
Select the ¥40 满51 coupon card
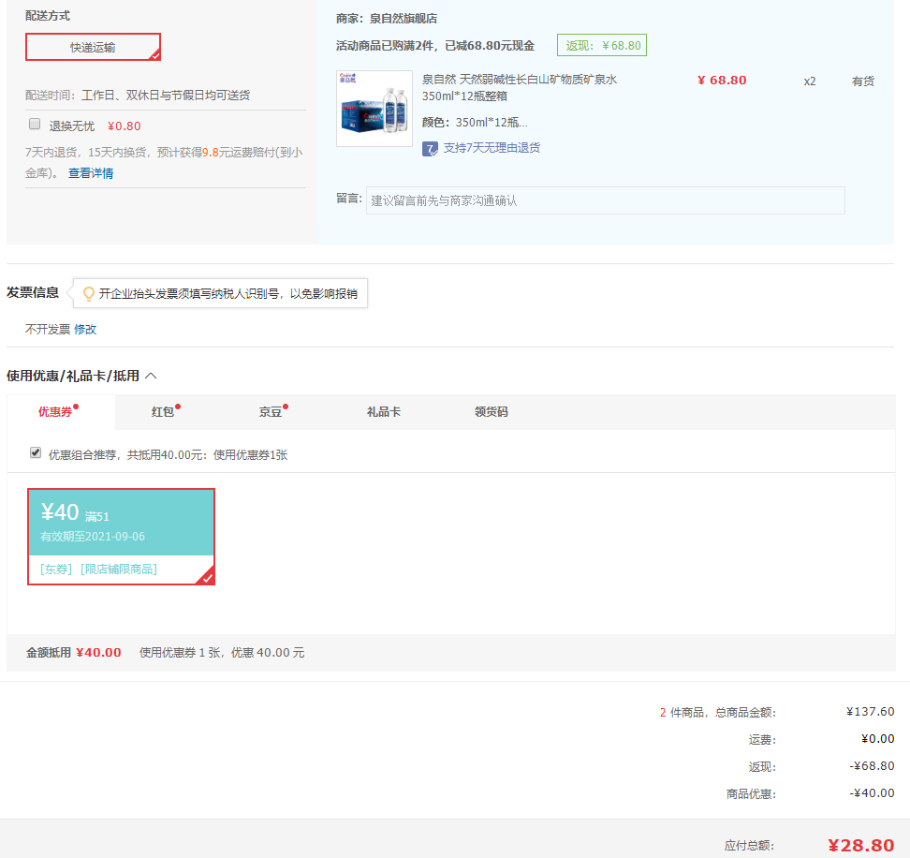pyautogui.click(x=122, y=537)
